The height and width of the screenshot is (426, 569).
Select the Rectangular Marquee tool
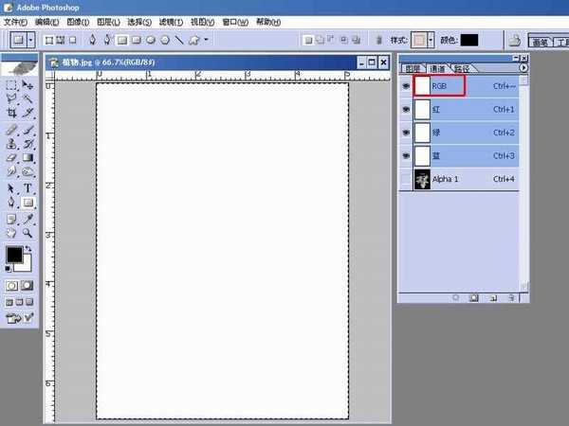(x=11, y=85)
